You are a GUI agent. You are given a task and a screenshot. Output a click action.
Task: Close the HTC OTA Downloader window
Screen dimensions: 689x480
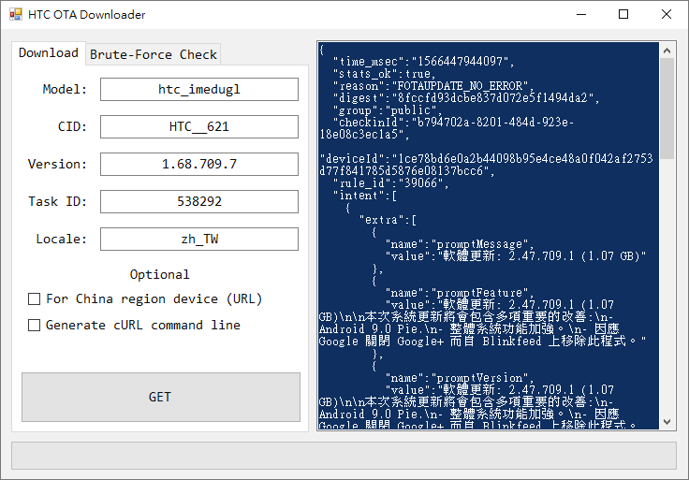[x=667, y=14]
